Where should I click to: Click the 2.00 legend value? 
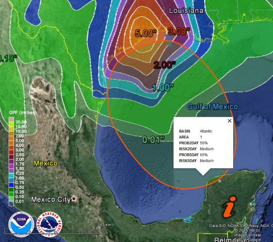pyautogui.click(x=20, y=159)
